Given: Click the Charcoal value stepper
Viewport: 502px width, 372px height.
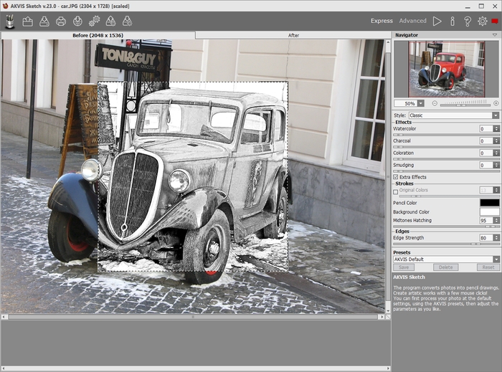Looking at the screenshot, I should pos(496,140).
